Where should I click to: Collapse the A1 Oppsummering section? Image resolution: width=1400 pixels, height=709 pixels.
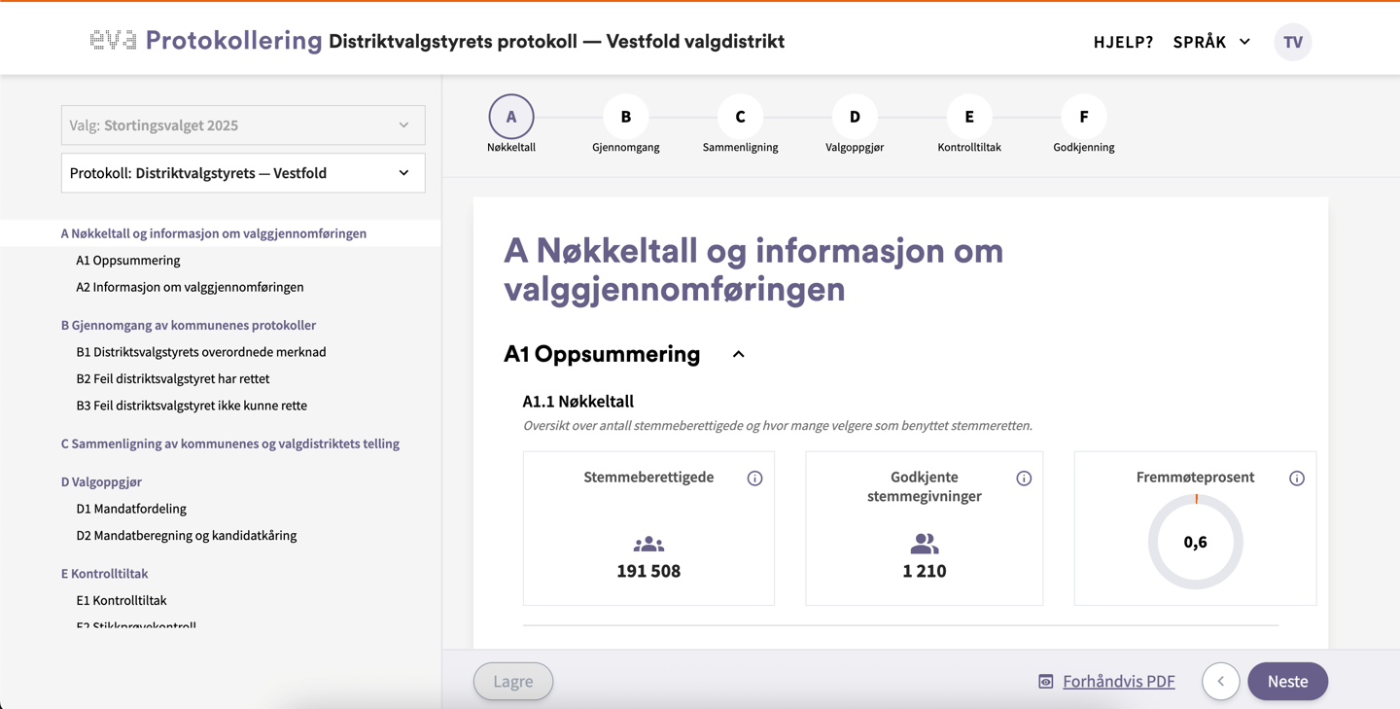click(738, 354)
